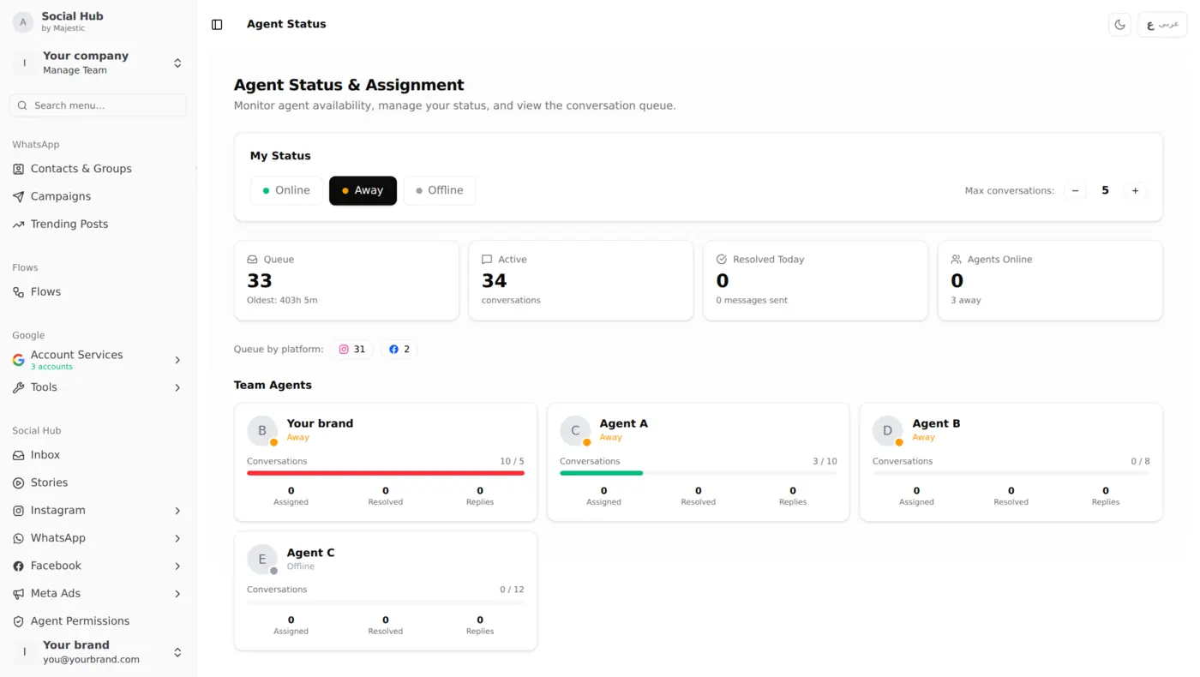Image resolution: width=1200 pixels, height=677 pixels.
Task: Open the Queue stat card
Action: click(x=346, y=280)
